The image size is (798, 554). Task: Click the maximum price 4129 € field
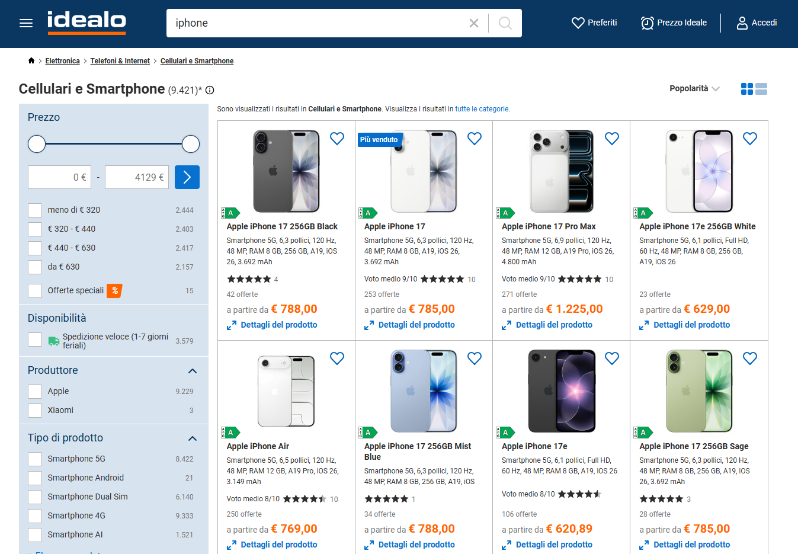pyautogui.click(x=137, y=177)
